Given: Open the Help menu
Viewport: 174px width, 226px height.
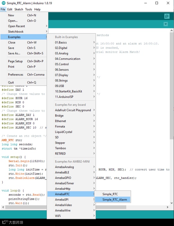Looking at the screenshot, I should click(37, 9).
